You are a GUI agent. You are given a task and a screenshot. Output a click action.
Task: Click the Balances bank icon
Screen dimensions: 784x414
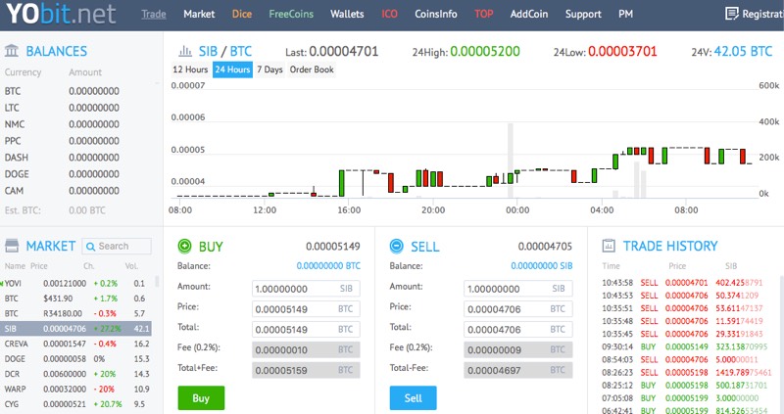(12, 51)
